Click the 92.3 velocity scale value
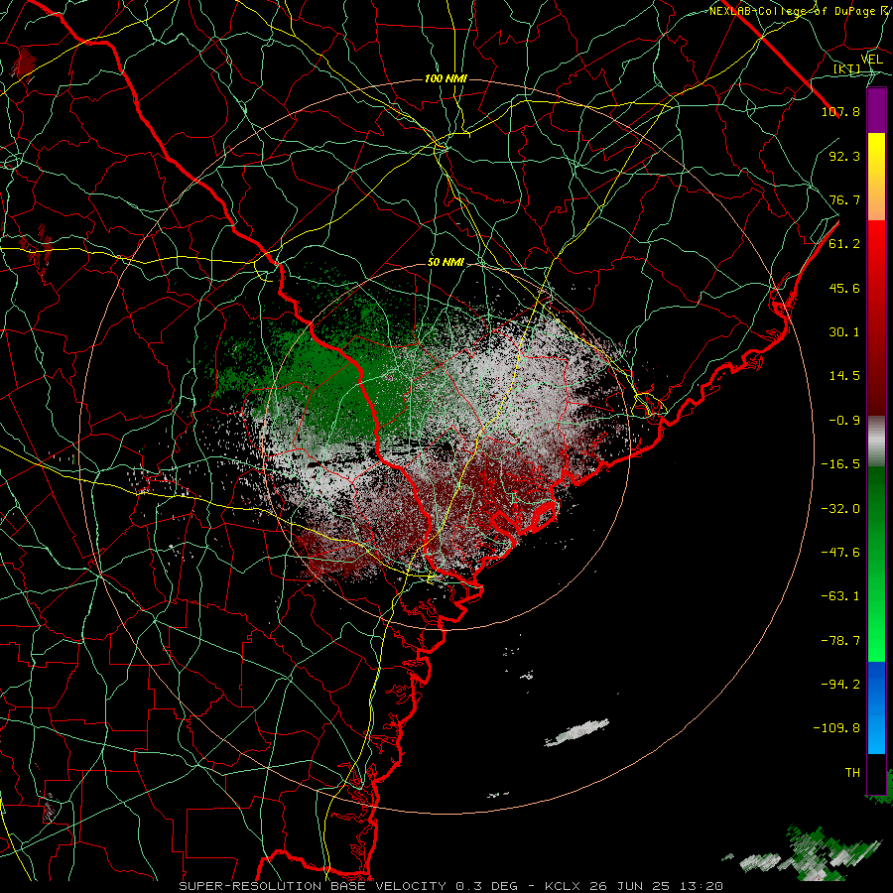This screenshot has width=893, height=893. click(x=844, y=156)
